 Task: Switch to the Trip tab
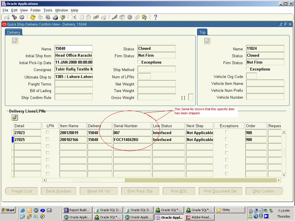pyautogui.click(x=202, y=32)
